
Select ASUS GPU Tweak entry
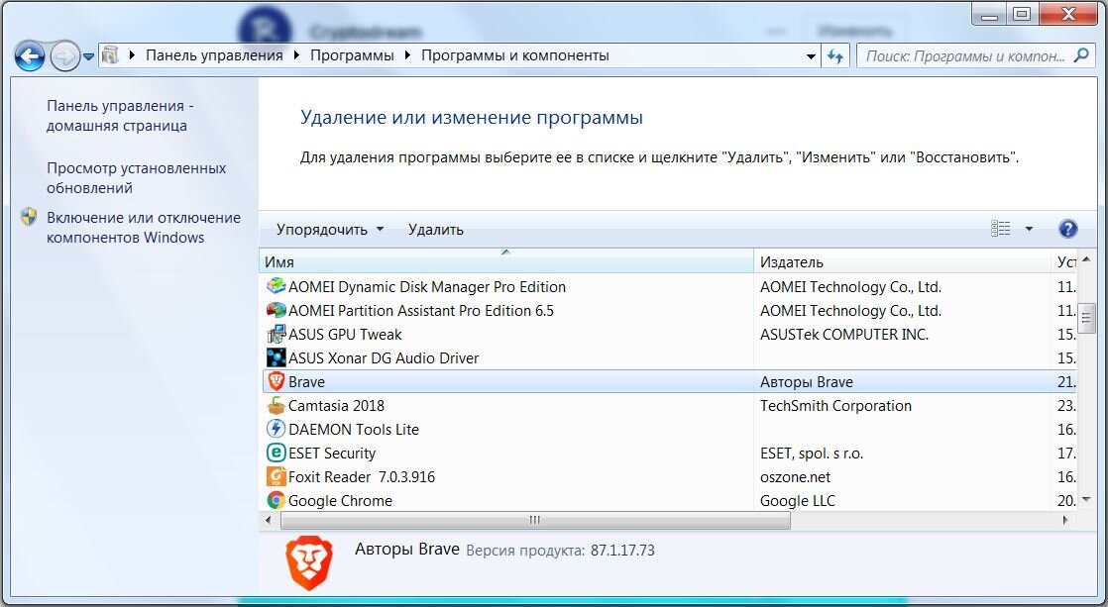pyautogui.click(x=345, y=335)
